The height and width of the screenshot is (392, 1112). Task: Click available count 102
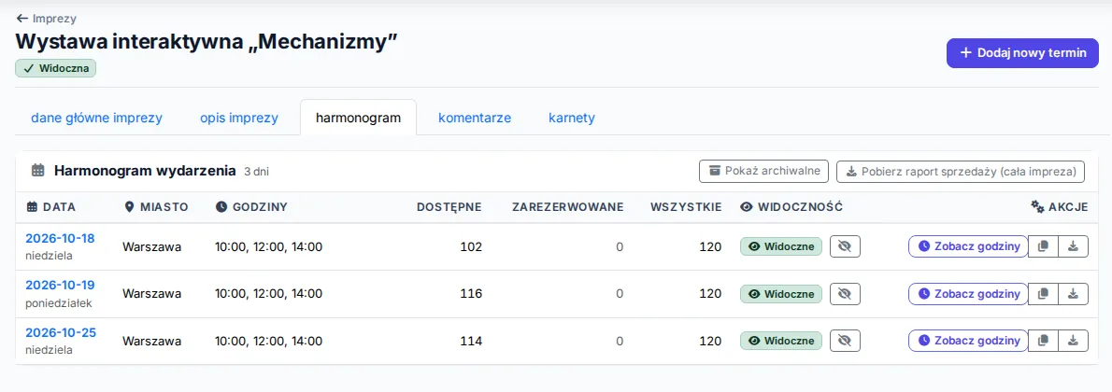(470, 246)
